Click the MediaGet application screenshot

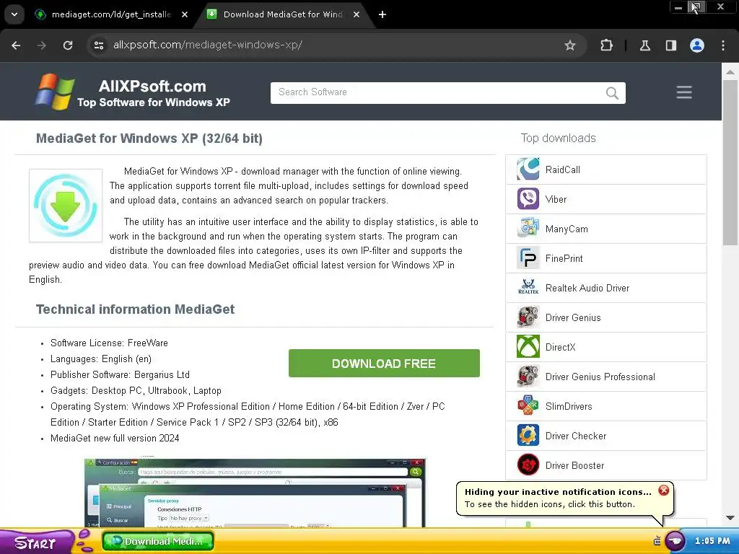coord(255,492)
